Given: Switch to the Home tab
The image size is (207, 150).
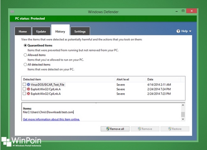Looking at the screenshot, I should [x=23, y=31].
